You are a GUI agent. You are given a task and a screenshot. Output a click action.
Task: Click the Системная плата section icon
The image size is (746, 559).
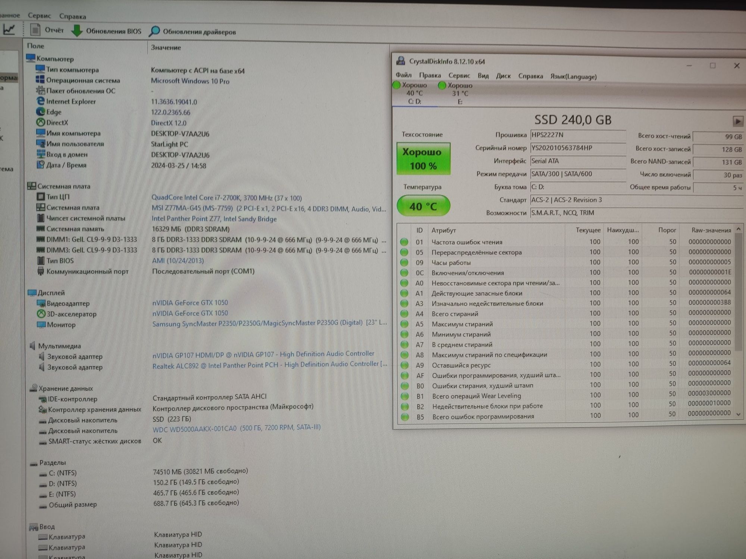(x=32, y=186)
